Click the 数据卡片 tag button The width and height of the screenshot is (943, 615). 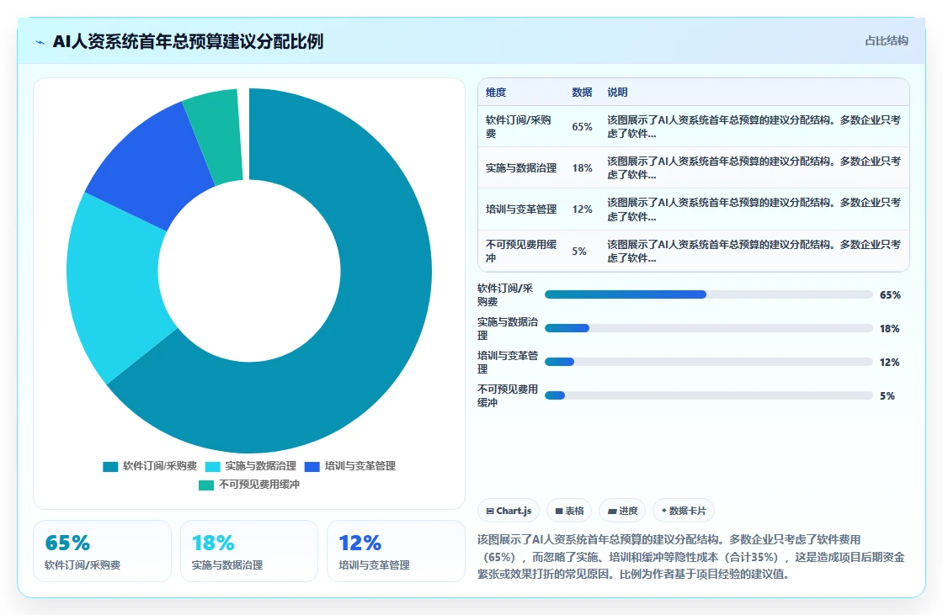click(x=684, y=511)
